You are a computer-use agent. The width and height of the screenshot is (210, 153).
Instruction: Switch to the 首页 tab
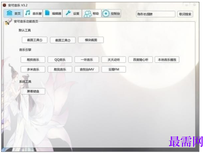(13, 13)
